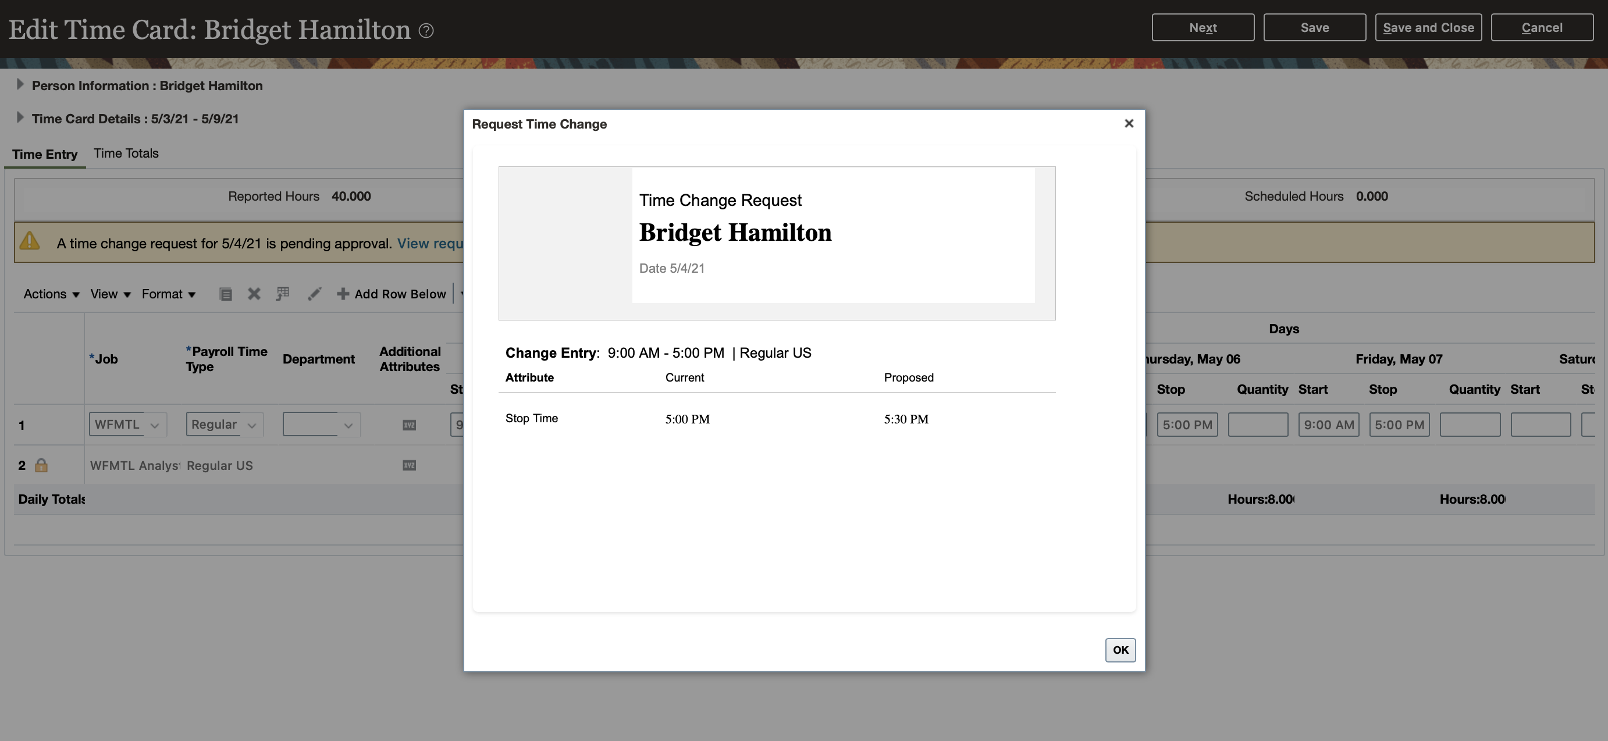
Task: Click the lock icon on row 2
Action: [41, 466]
